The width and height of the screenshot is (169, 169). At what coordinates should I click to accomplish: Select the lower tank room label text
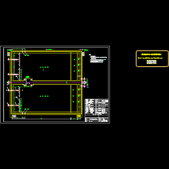click(44, 96)
